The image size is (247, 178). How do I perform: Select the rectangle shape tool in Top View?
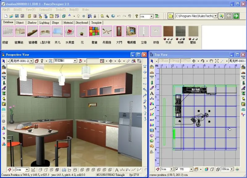click(x=152, y=130)
